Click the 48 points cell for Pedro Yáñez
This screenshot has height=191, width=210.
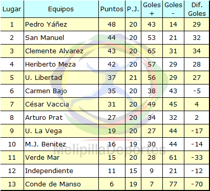point(112,25)
